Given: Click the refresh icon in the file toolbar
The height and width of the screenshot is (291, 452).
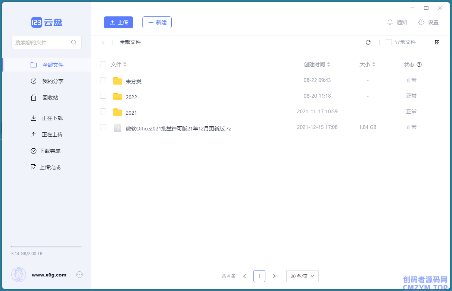Looking at the screenshot, I should pos(368,42).
